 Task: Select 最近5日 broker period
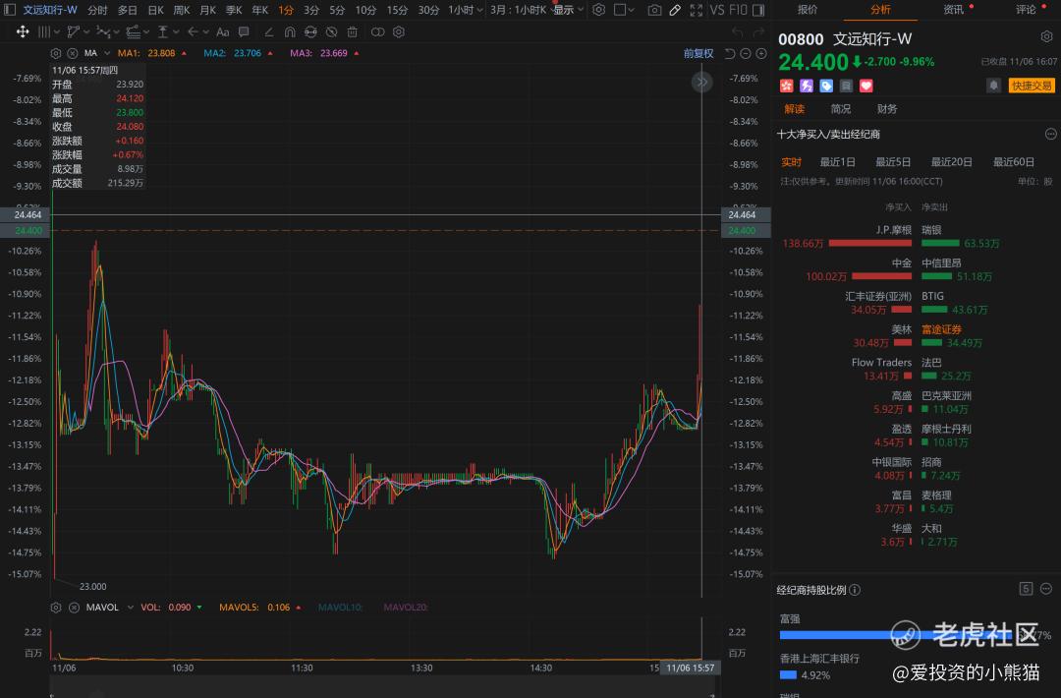(892, 162)
